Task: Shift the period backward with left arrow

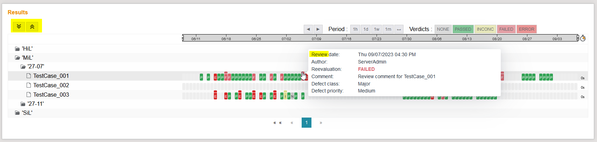Action: click(x=308, y=29)
